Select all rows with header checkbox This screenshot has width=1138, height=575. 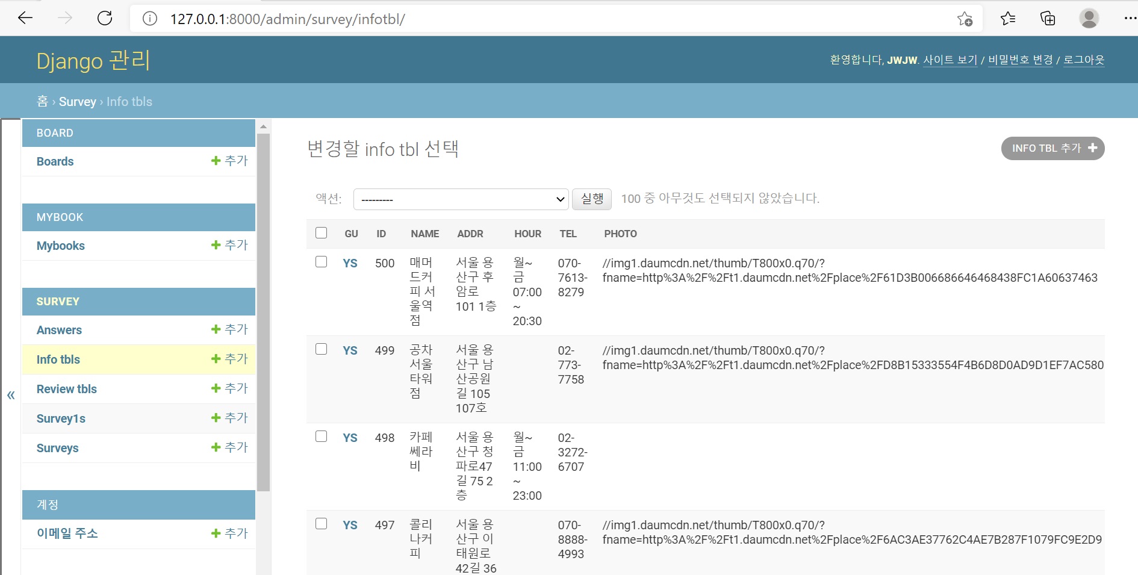pyautogui.click(x=322, y=233)
